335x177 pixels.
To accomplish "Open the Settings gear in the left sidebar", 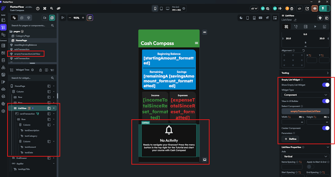I will [x=3, y=111].
